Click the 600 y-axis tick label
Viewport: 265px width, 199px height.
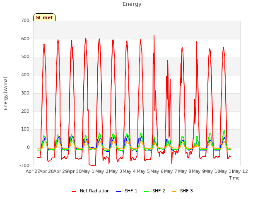(25, 39)
